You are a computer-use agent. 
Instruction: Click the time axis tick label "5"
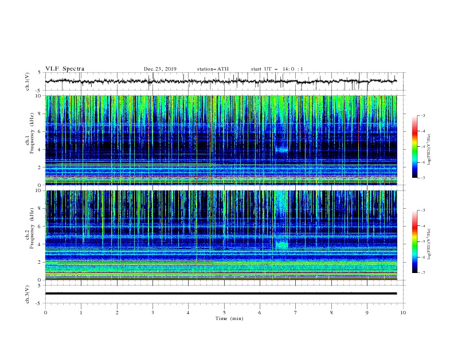[224, 313]
